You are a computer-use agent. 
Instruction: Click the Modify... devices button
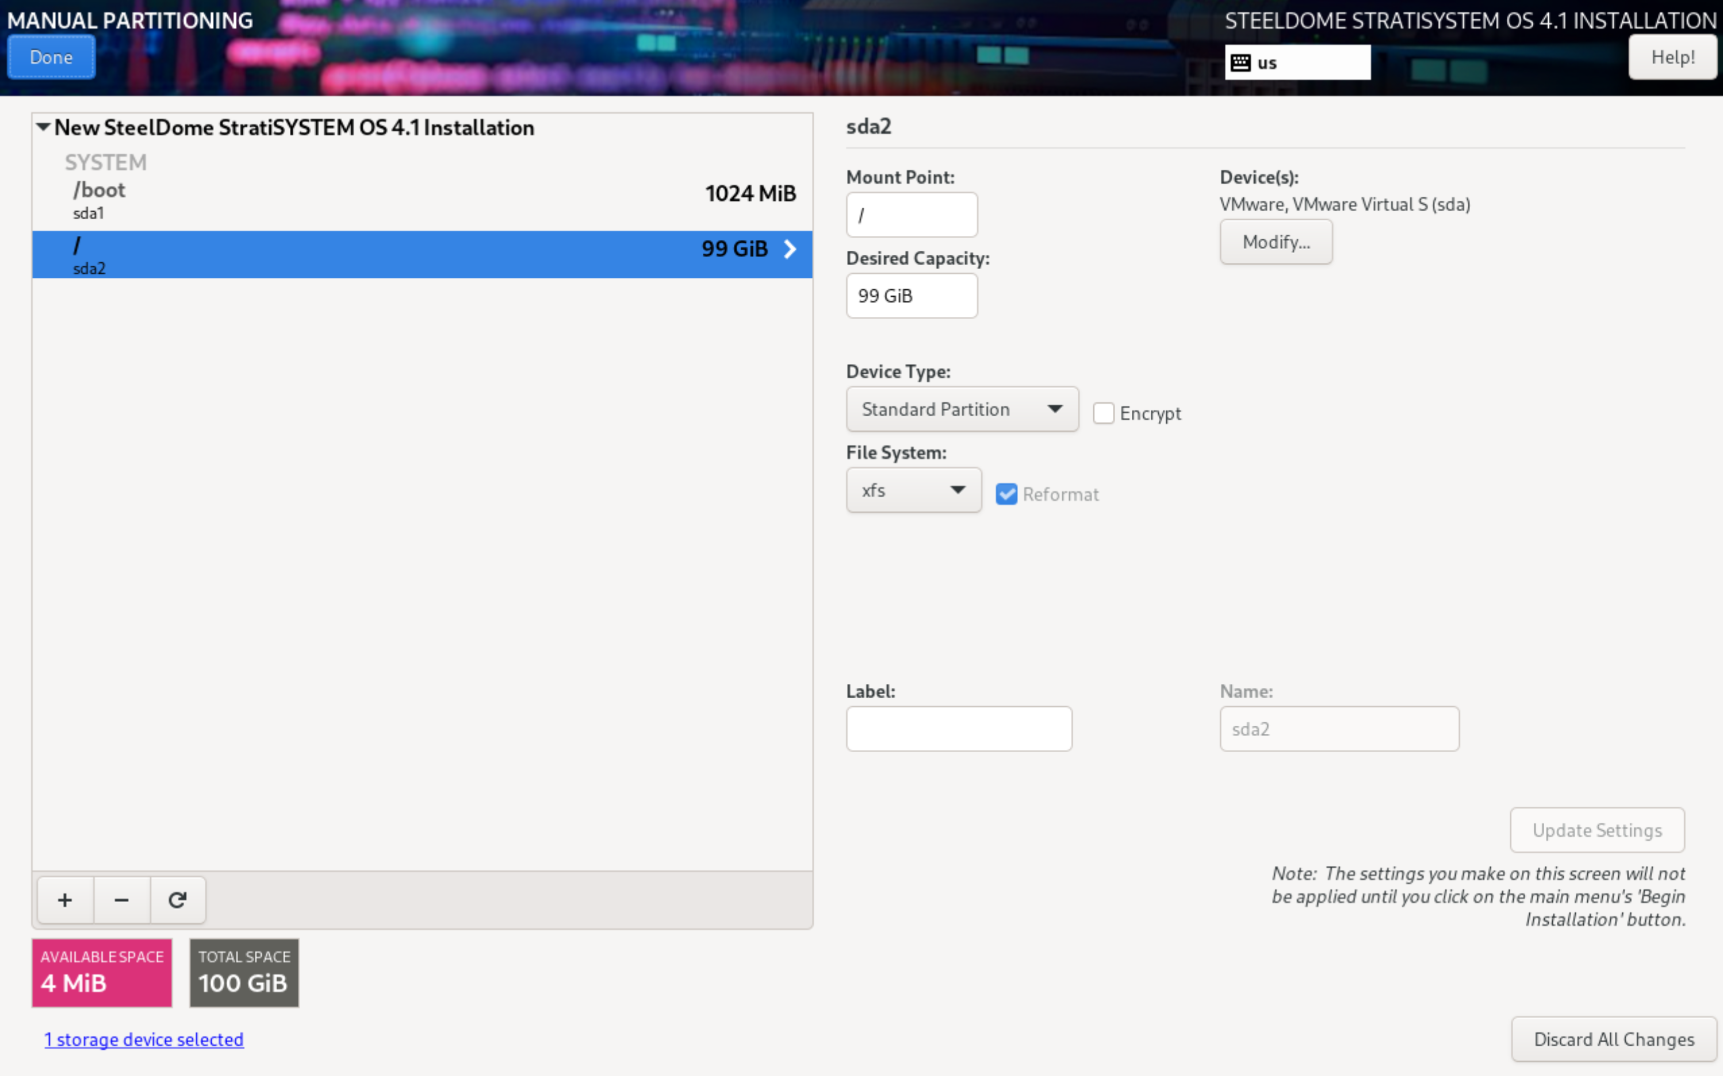(x=1276, y=242)
